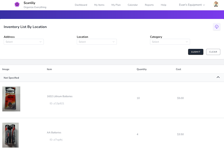Open the user profile avatar
The image size is (224, 151).
[x=216, y=4]
